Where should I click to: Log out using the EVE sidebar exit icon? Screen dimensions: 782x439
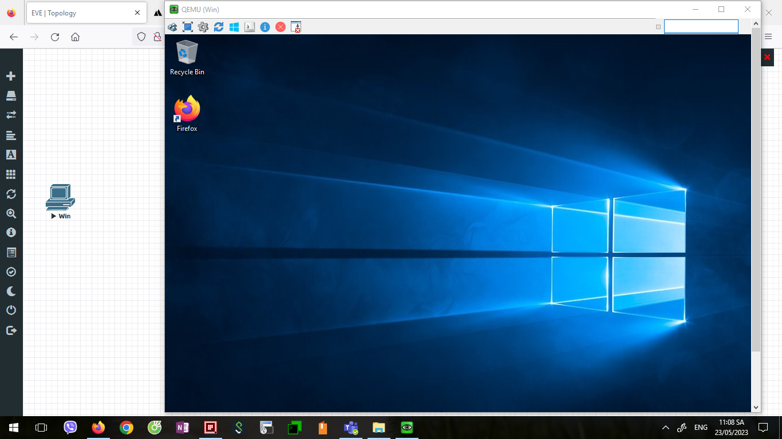point(11,330)
